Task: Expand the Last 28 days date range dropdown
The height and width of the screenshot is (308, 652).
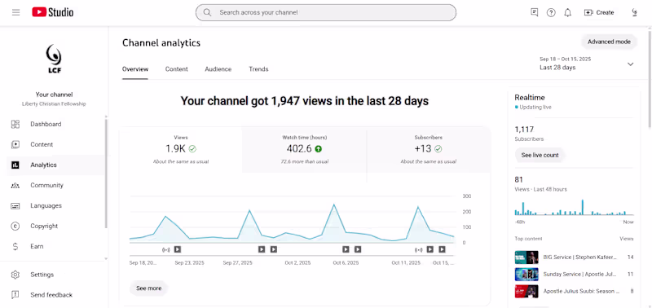Action: coord(586,64)
